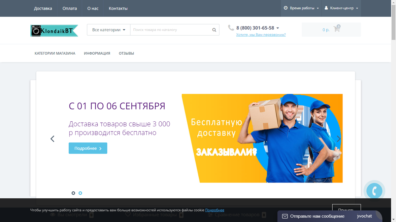This screenshot has width=396, height=222.
Task: Open the Доставка menu item
Action: [43, 8]
